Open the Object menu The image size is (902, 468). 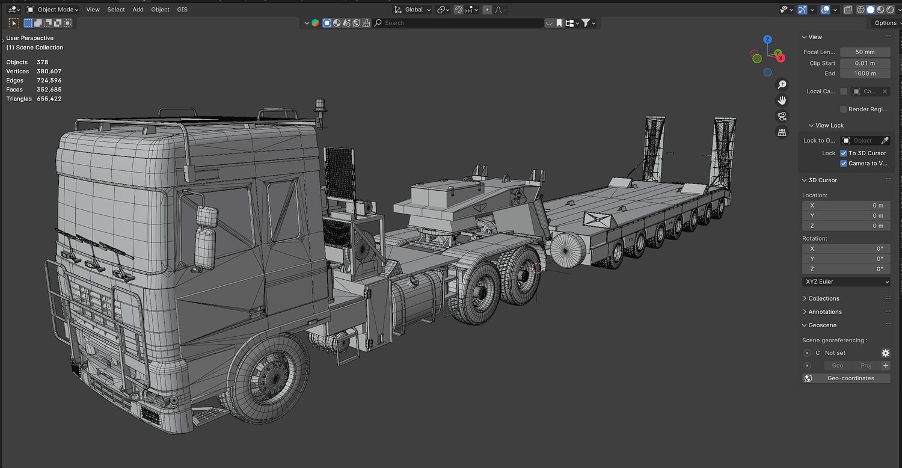point(160,10)
